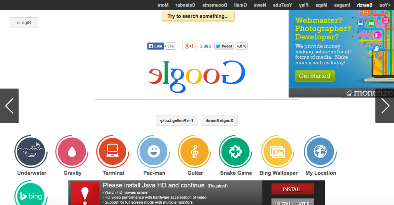Open Gmail from the navigation bar
This screenshot has height=205, width=394.
[241, 5]
